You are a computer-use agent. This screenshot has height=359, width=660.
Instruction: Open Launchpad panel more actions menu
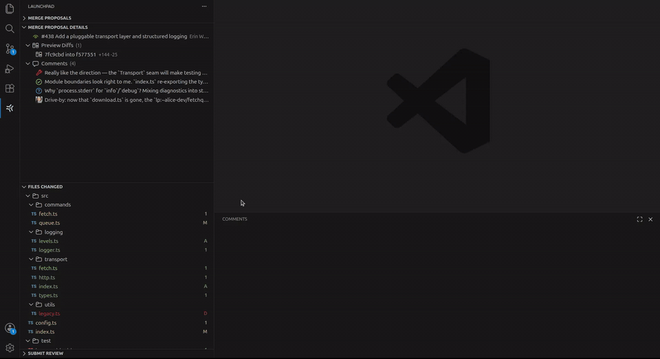click(204, 6)
